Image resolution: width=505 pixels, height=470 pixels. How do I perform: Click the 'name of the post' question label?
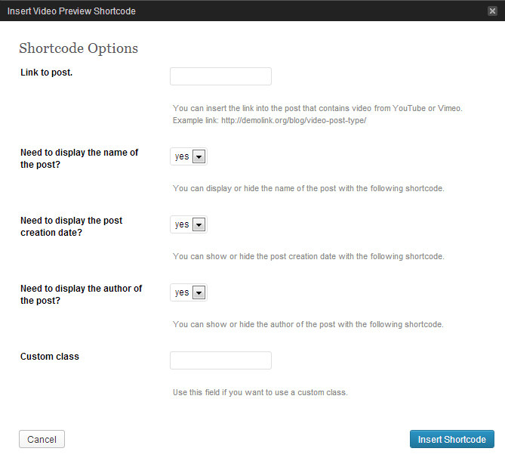pos(79,158)
